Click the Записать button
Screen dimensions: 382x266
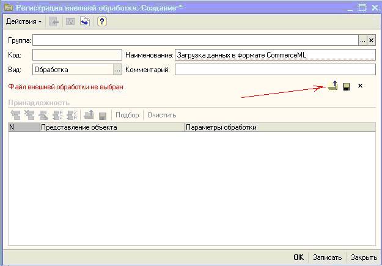point(327,257)
